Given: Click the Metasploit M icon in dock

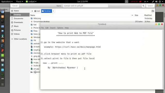Looking at the screenshot, I should 3,31.
